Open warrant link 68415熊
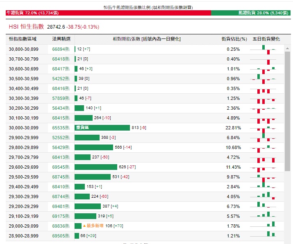This screenshot has width=293, height=244. point(61,118)
